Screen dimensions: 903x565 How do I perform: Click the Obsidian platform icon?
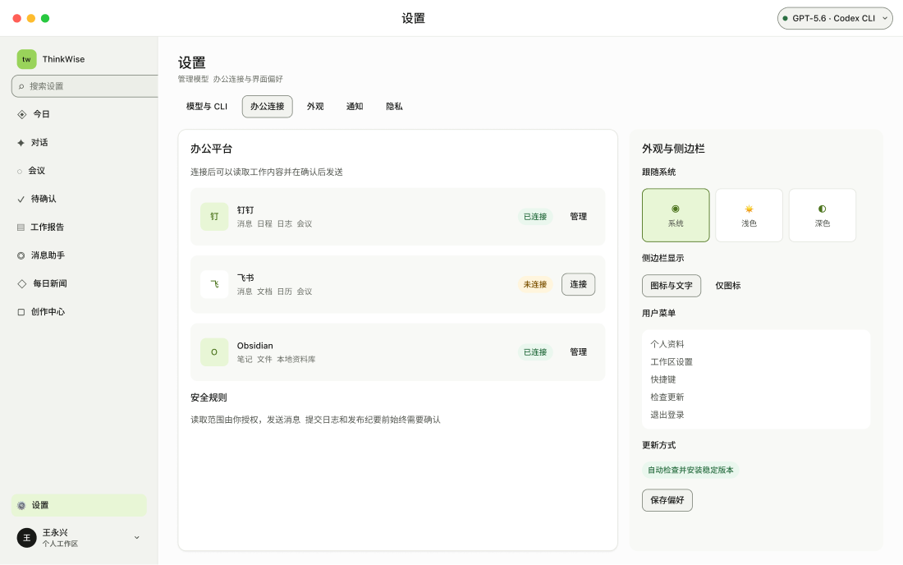[214, 352]
